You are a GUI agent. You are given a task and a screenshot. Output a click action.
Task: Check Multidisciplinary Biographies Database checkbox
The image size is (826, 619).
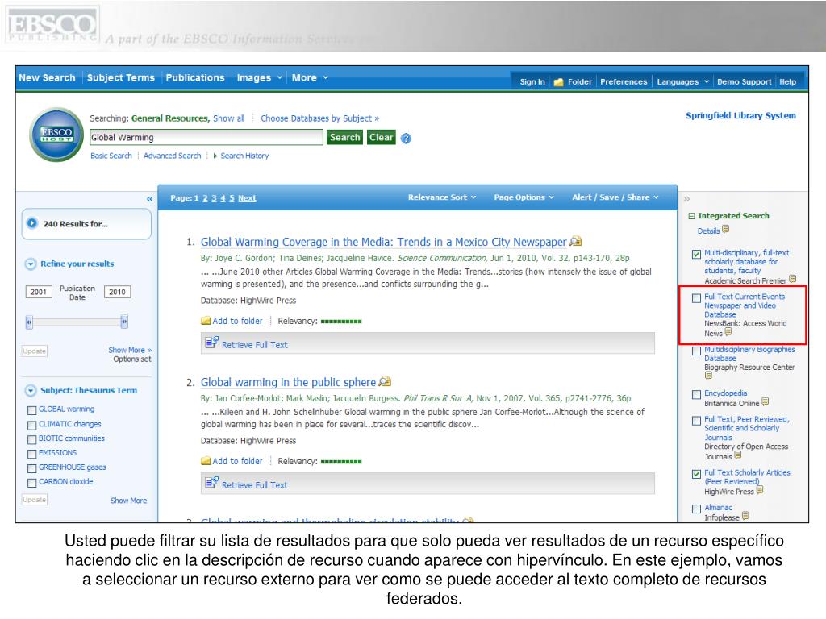point(696,351)
